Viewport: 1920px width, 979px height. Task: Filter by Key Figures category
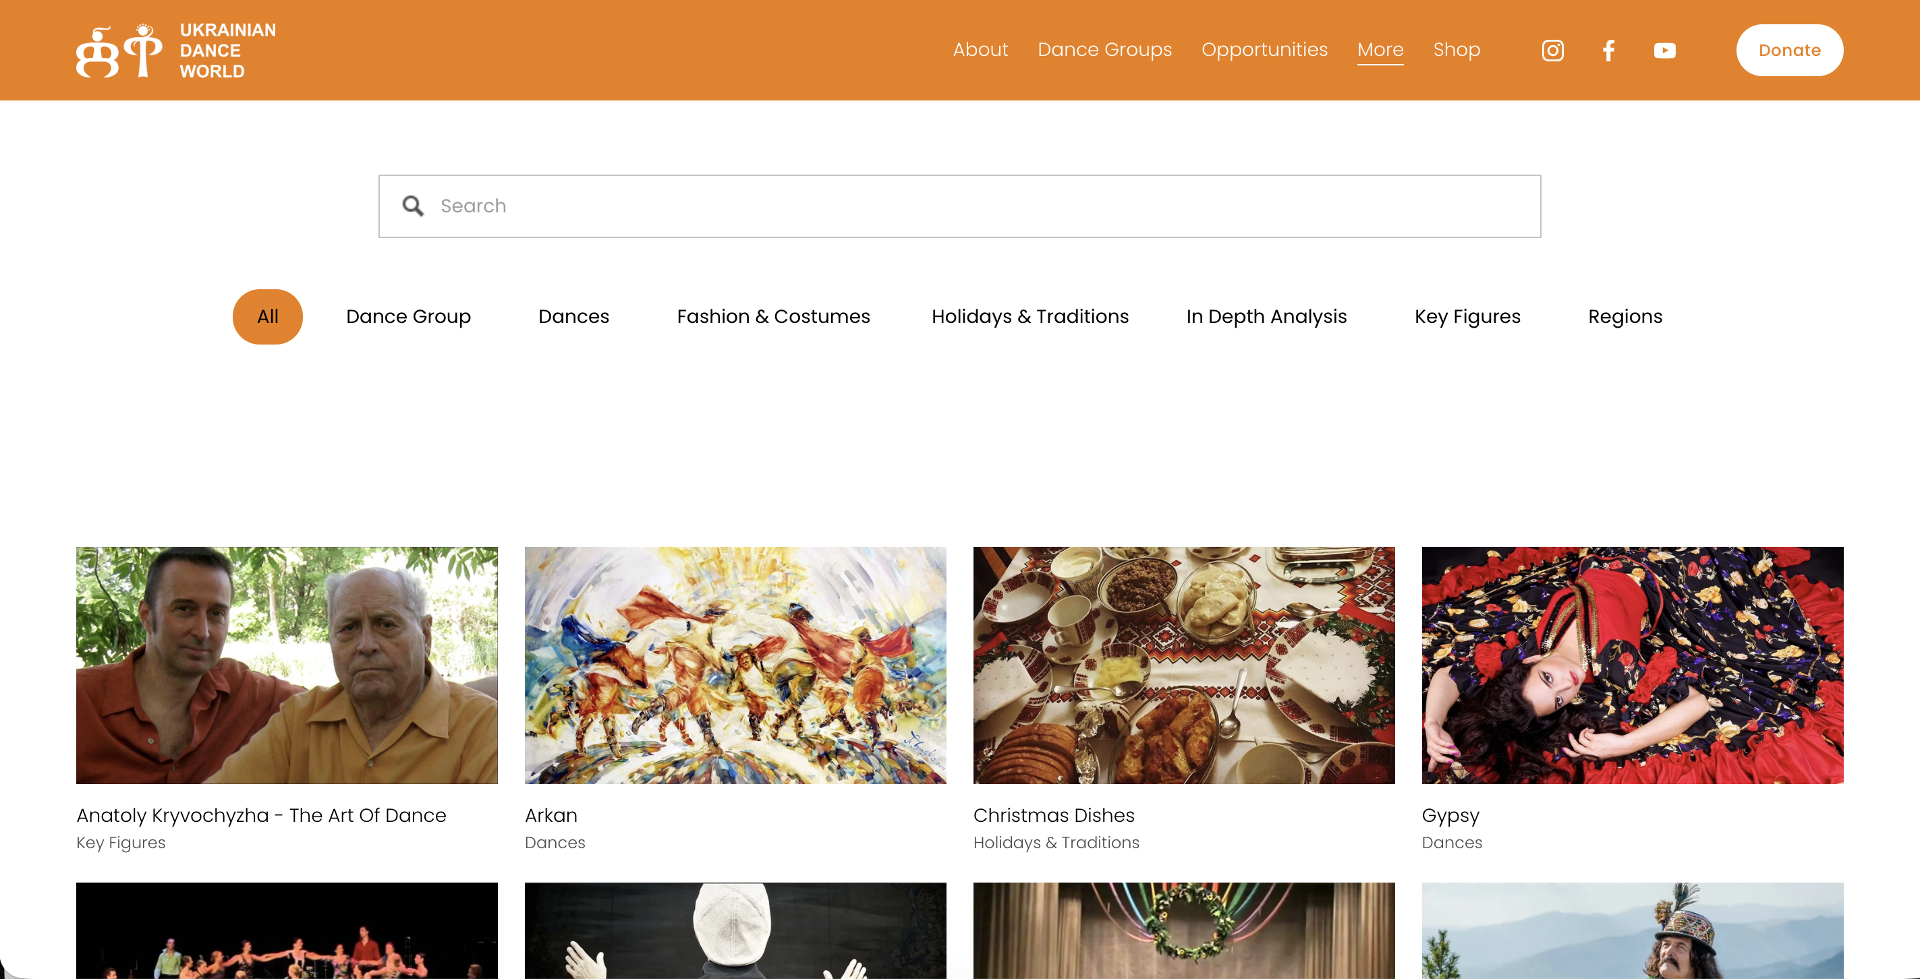pos(1467,317)
